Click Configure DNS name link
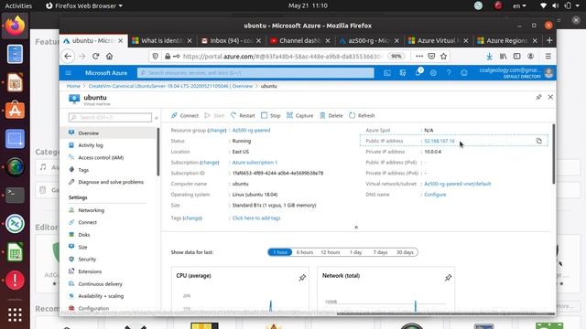The image size is (586, 329). pos(435,195)
